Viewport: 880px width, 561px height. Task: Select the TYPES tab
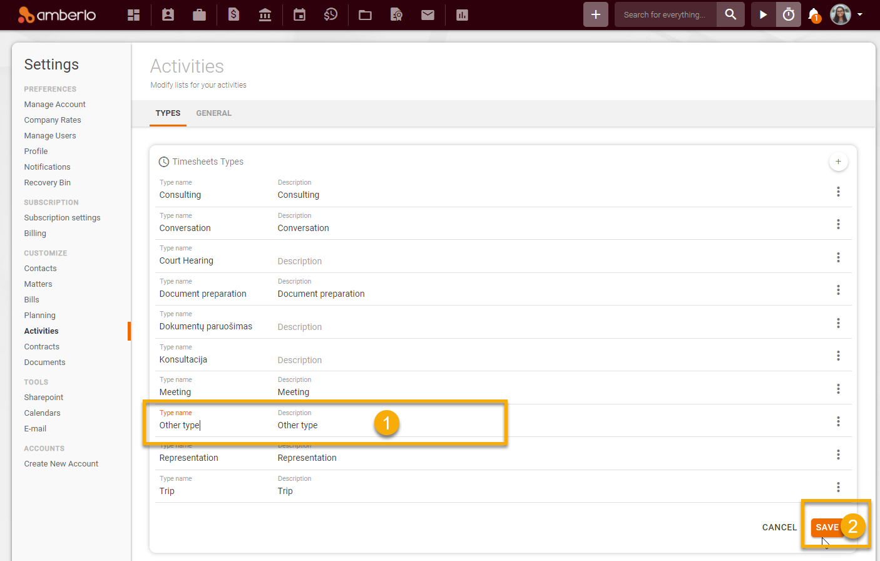(x=168, y=113)
